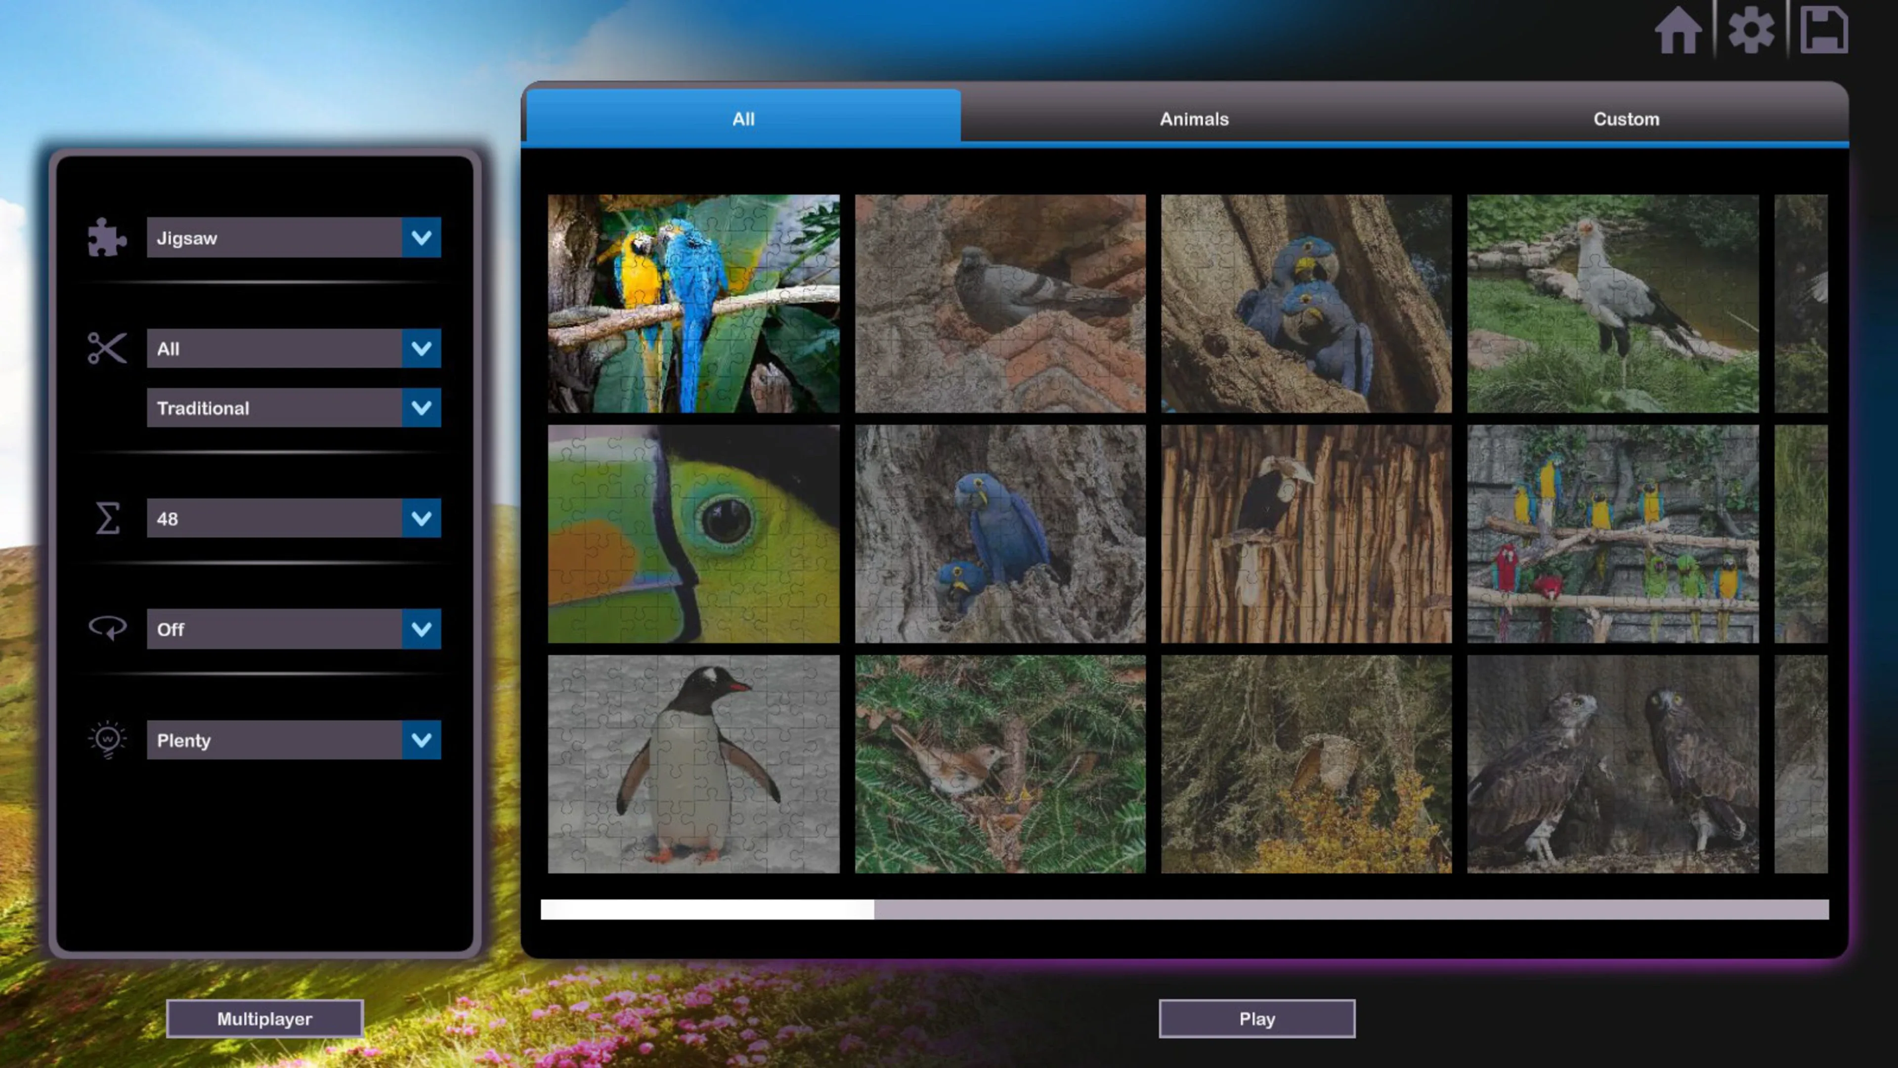Open the Traditional cut style dropdown
Viewport: 1898px width, 1068px height.
click(422, 407)
